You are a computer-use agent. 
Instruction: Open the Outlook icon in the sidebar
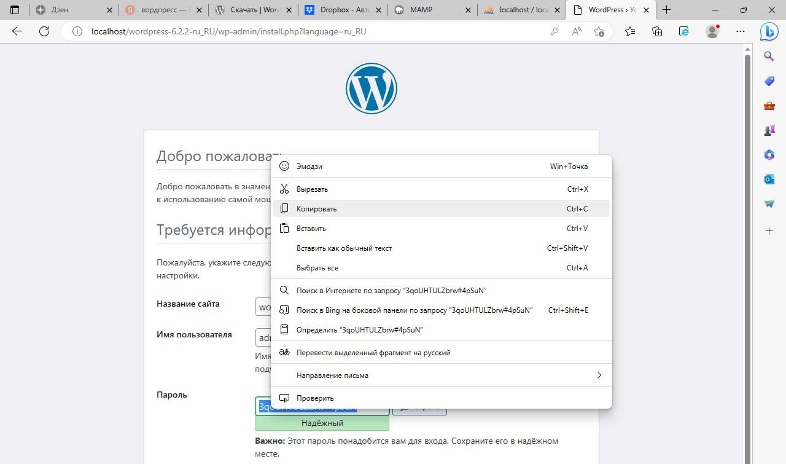pyautogui.click(x=769, y=179)
